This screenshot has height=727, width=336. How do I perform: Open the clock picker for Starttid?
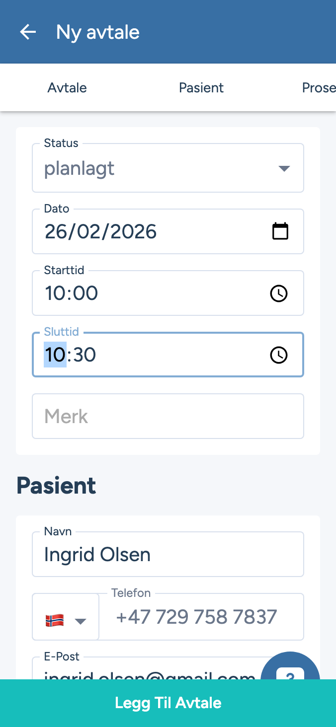point(279,293)
